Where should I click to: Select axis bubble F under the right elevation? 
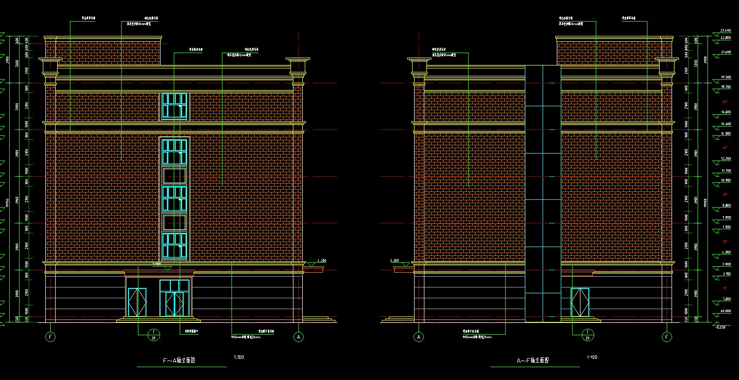[667, 337]
